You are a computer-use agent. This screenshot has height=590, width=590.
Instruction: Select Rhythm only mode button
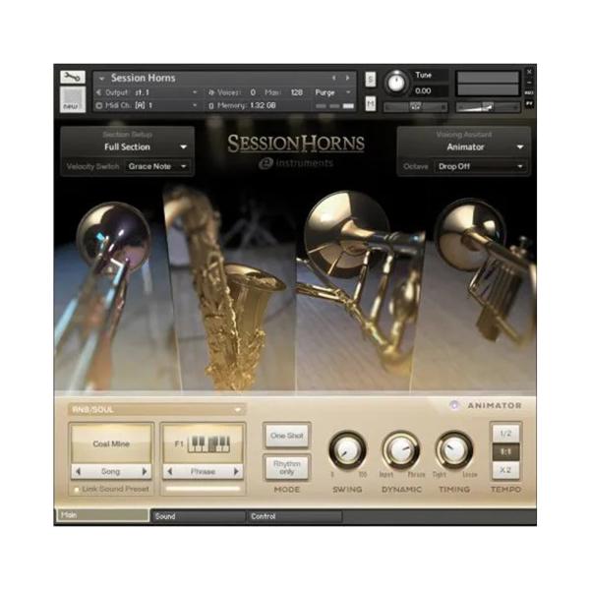[287, 468]
